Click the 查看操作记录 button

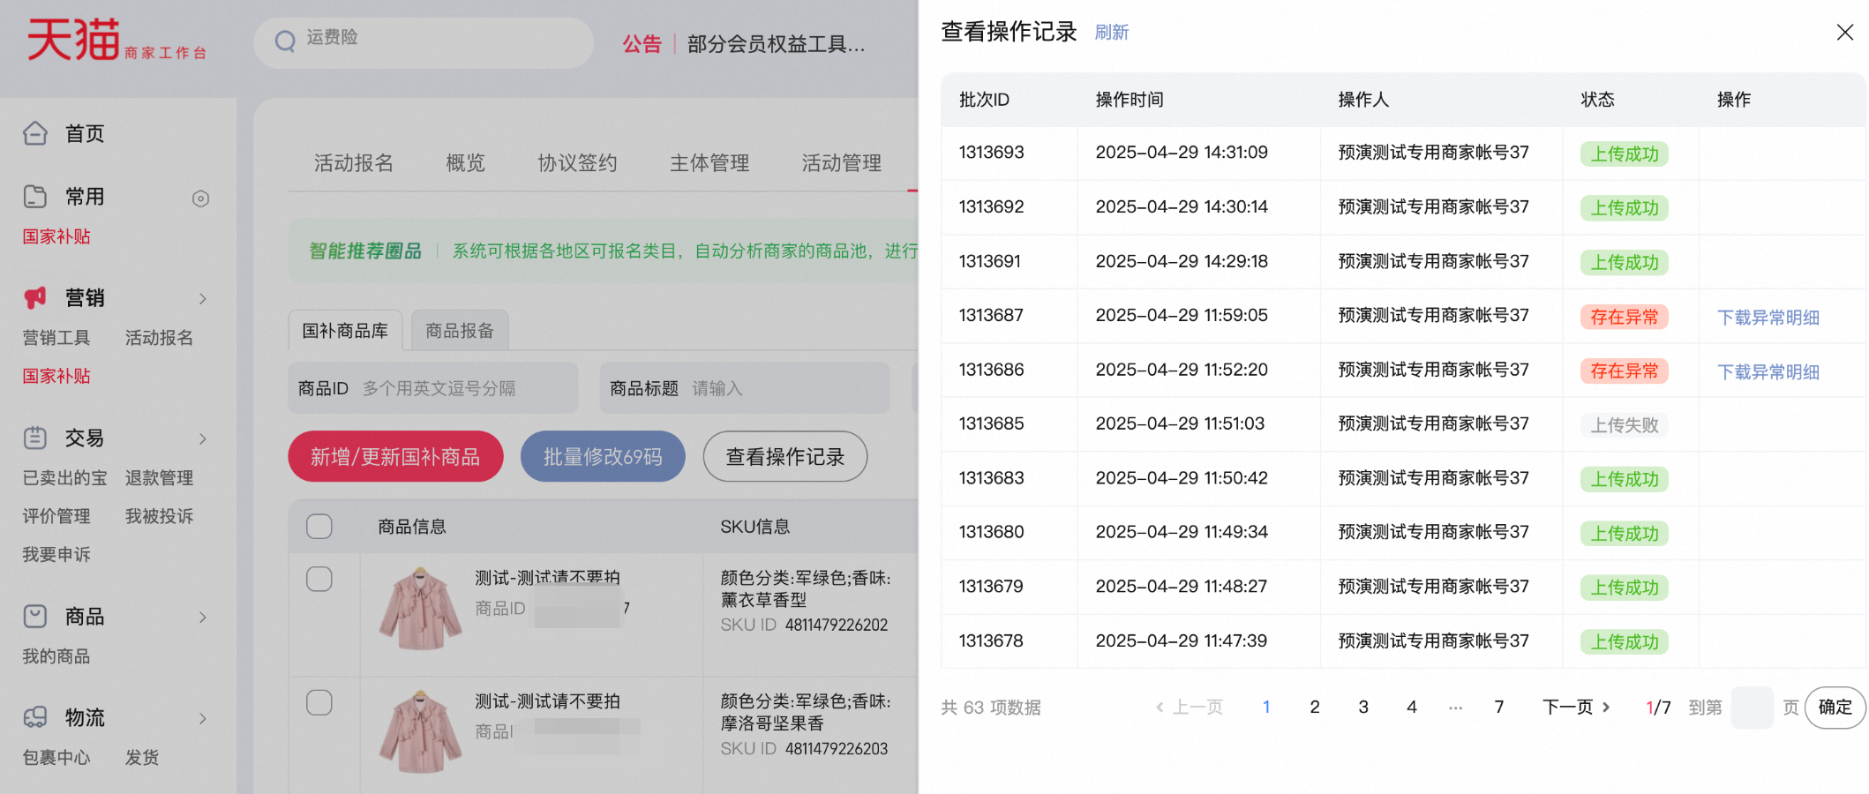(785, 456)
